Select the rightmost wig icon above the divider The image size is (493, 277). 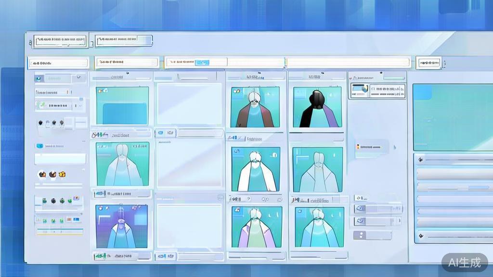coord(61,123)
